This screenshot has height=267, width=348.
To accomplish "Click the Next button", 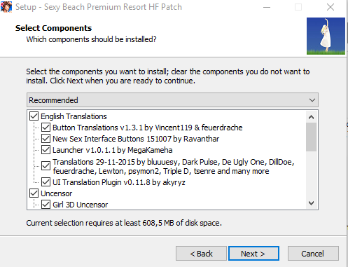I will 253,254.
